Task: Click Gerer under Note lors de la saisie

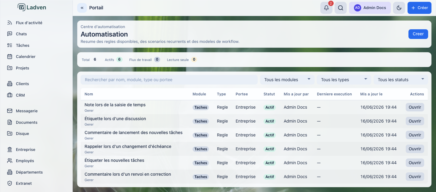Action: click(x=89, y=110)
